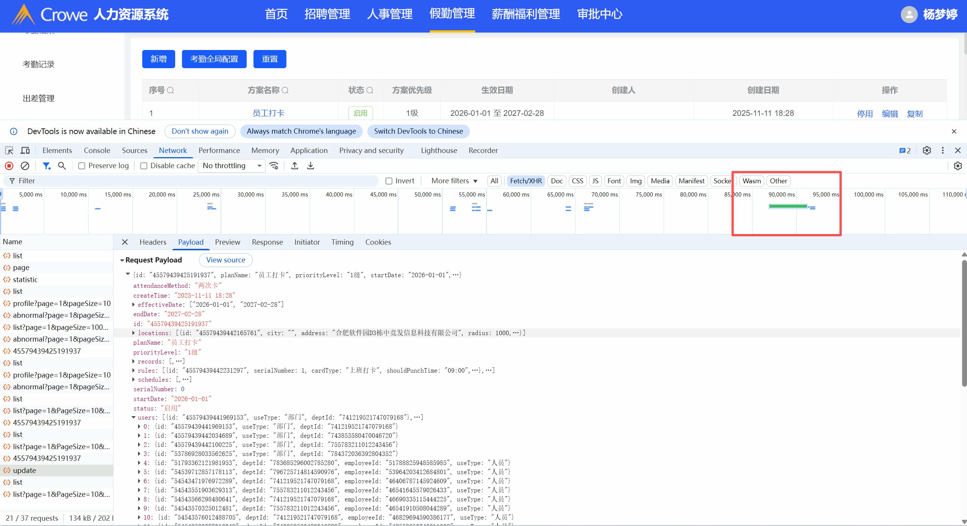Screen dimensions: 967x526
Task: Click Switch DevTools to Chinese button
Action: (418, 131)
